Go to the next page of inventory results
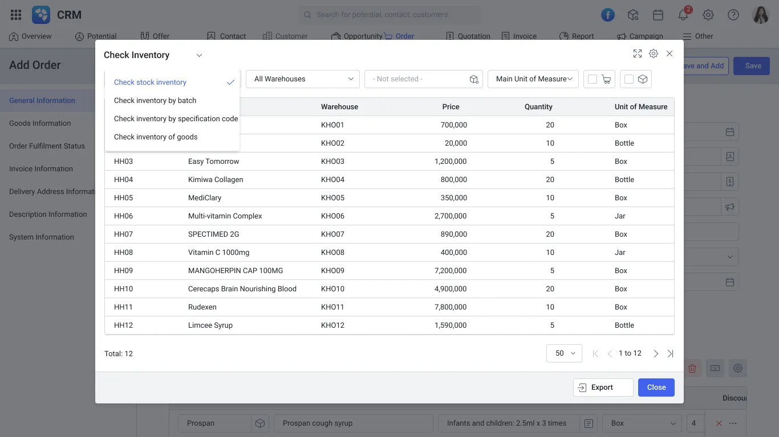 655,353
